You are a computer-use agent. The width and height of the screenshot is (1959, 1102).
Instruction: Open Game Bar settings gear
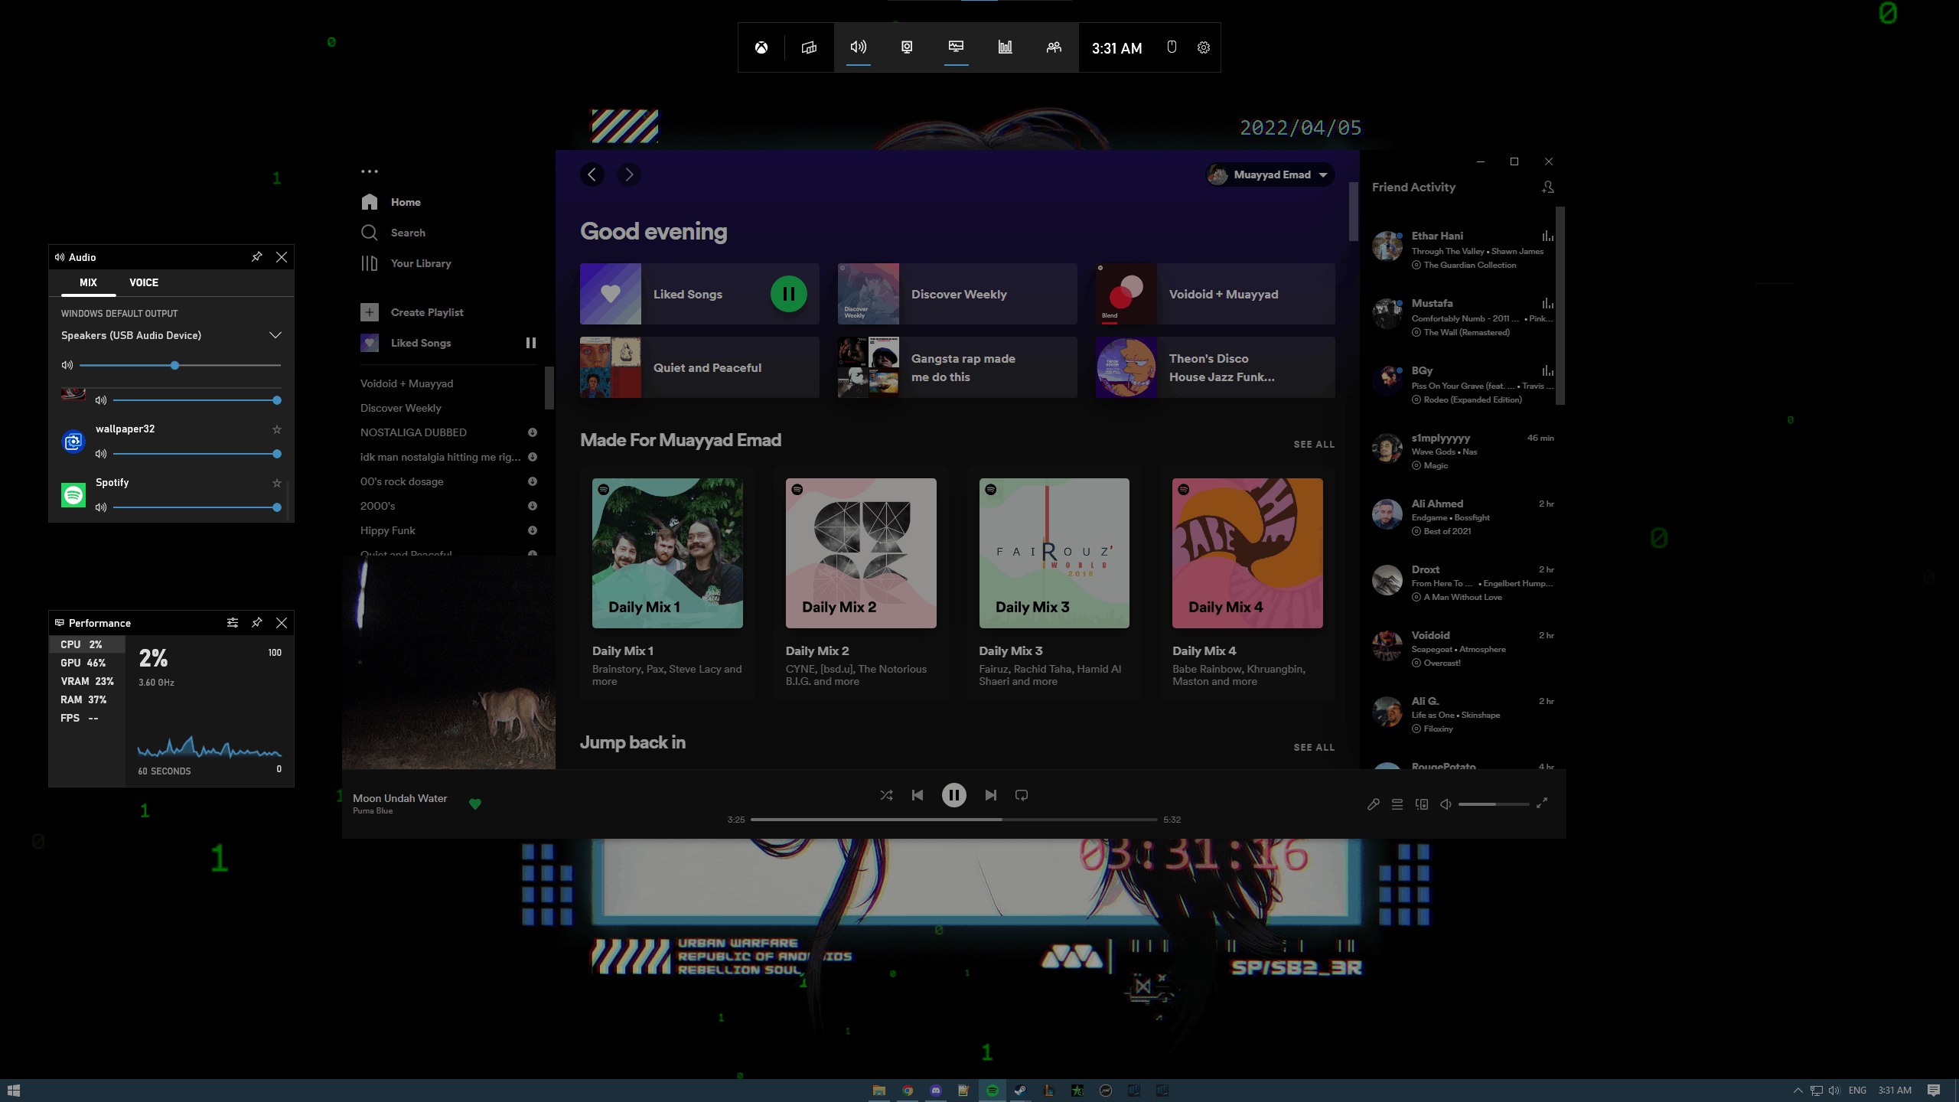1204,47
